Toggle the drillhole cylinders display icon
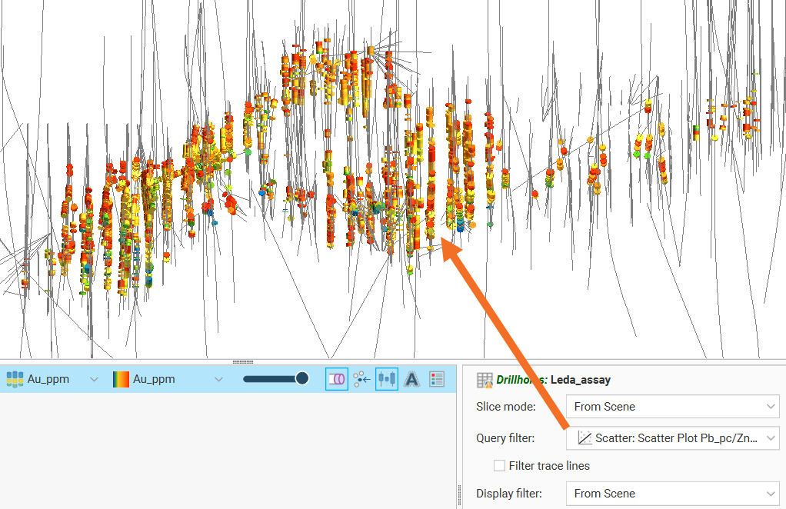Viewport: 786px width, 509px height. click(x=336, y=379)
